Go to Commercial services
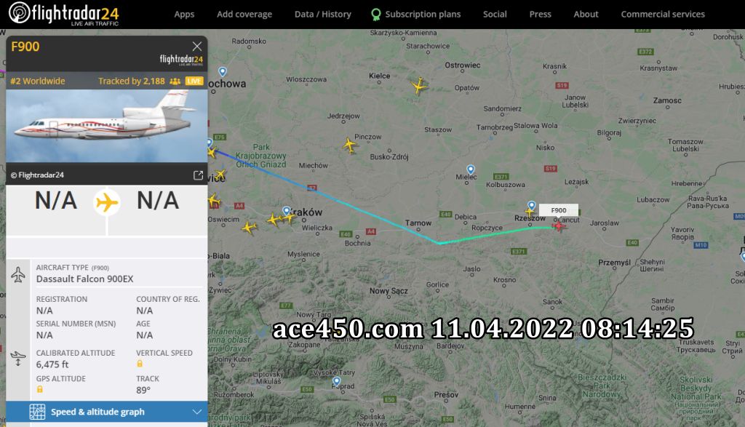Viewport: 745px width, 427px height. [663, 15]
